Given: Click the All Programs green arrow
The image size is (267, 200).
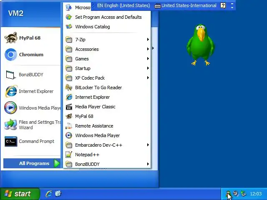Looking at the screenshot, I should (57, 163).
